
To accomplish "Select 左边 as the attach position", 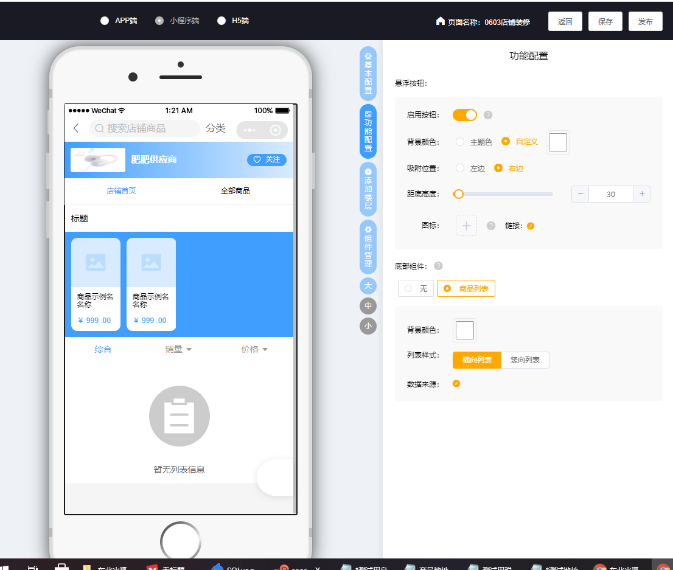I will [x=460, y=168].
